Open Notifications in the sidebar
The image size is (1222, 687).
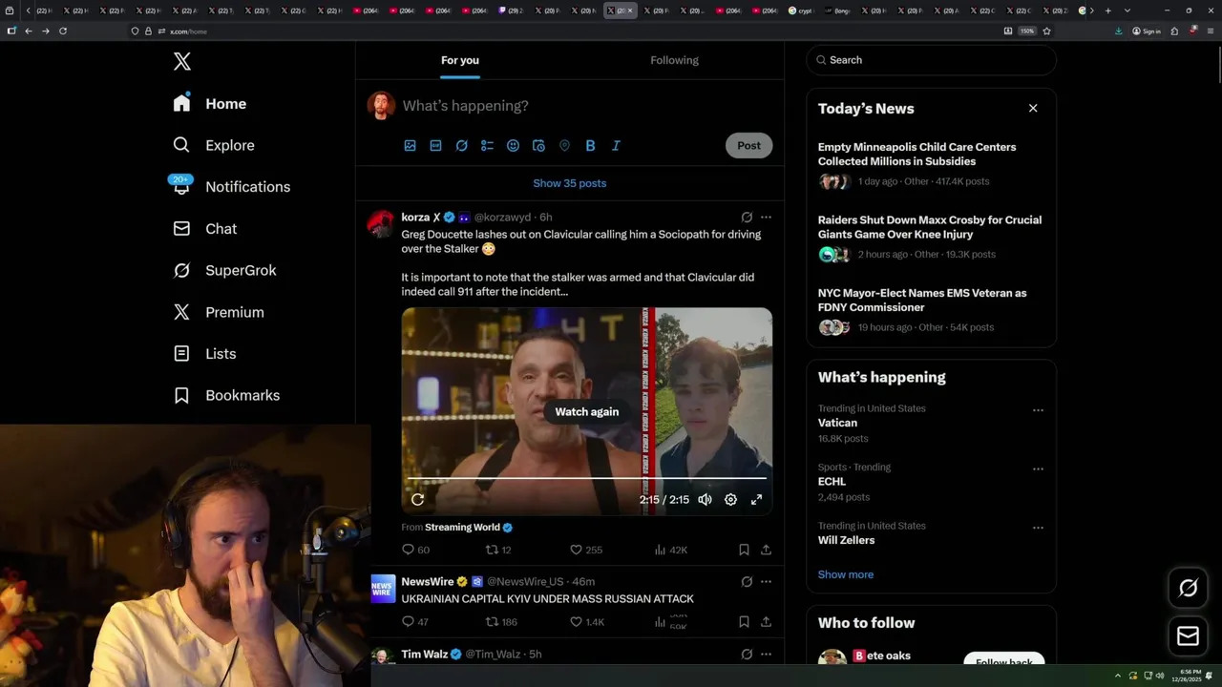pyautogui.click(x=231, y=187)
